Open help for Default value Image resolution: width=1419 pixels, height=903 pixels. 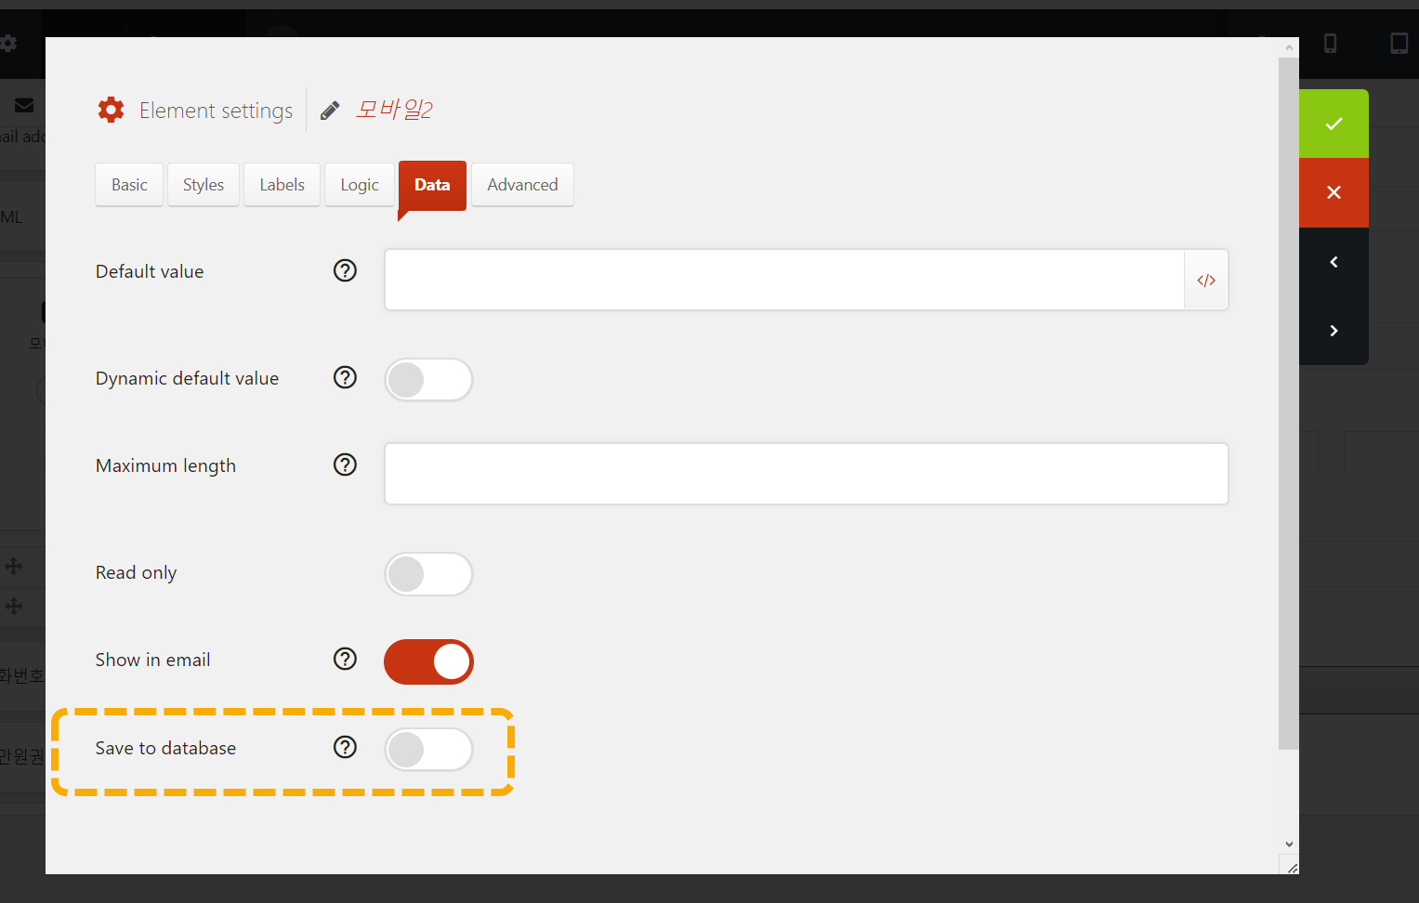coord(345,270)
